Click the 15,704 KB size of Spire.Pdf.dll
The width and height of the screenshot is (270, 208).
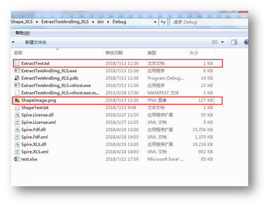point(203,130)
